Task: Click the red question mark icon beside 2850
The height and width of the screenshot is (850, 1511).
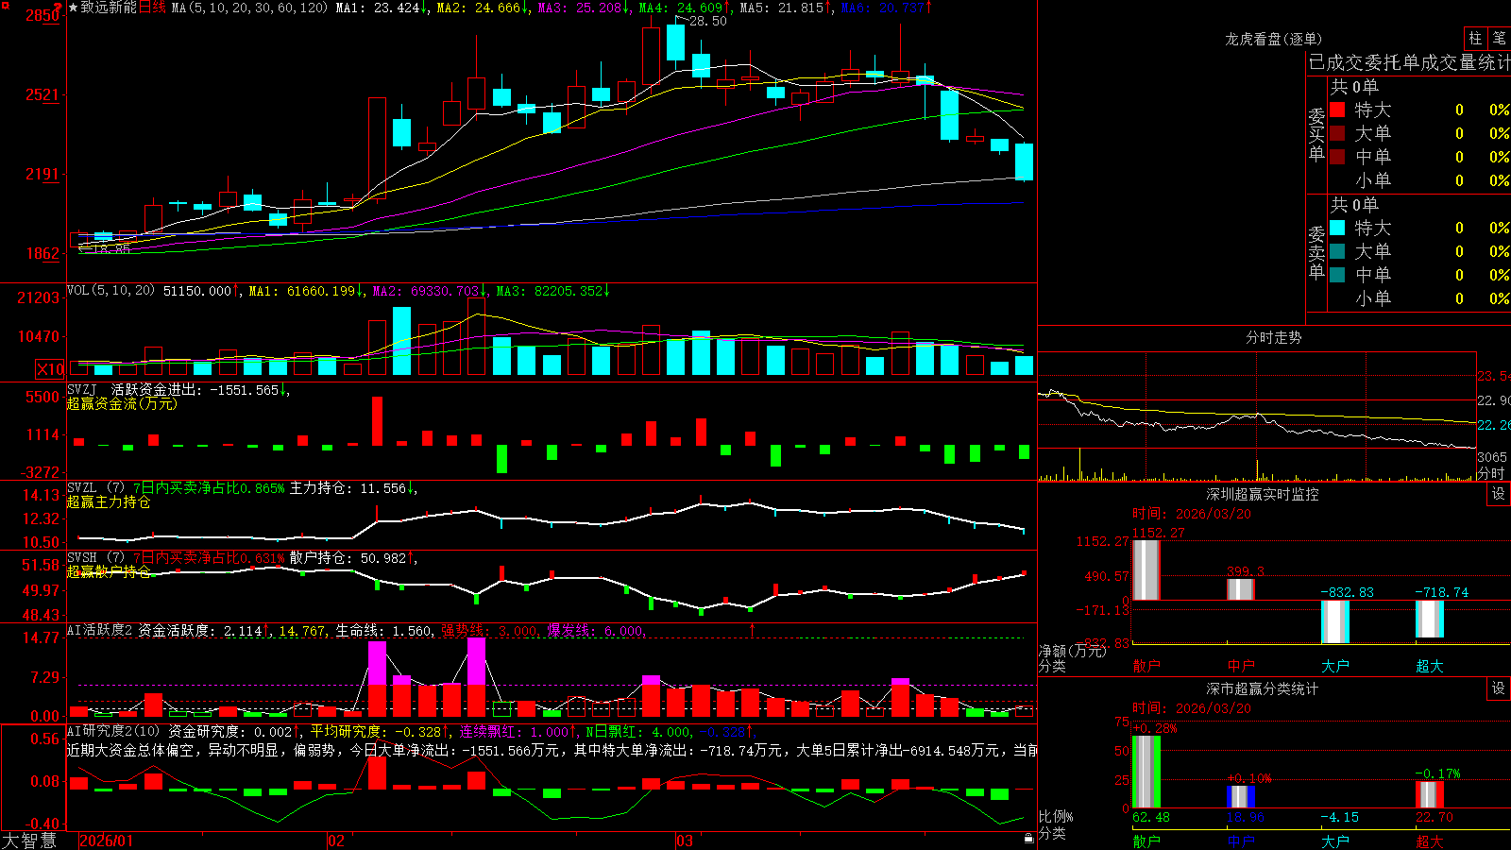Action: coord(59,8)
